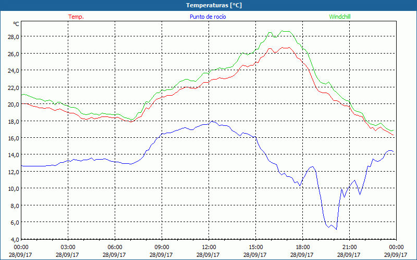
Task: Click the "8,0" y-axis value
Action: click(15, 205)
